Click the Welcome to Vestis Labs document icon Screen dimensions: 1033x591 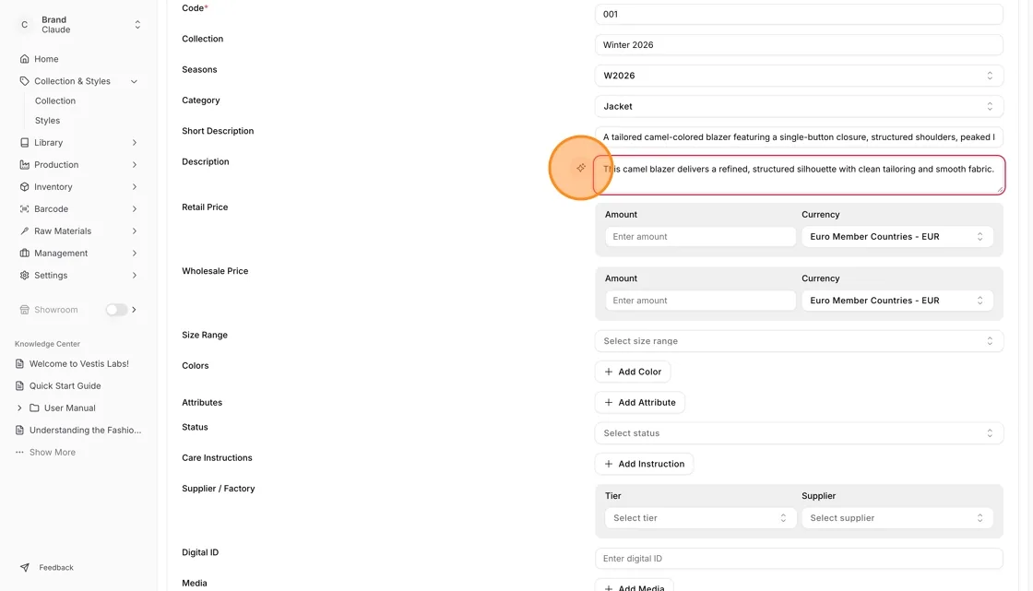pos(19,363)
